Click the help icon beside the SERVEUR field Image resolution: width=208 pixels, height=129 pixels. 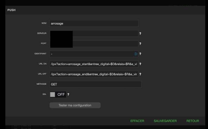[140, 34]
